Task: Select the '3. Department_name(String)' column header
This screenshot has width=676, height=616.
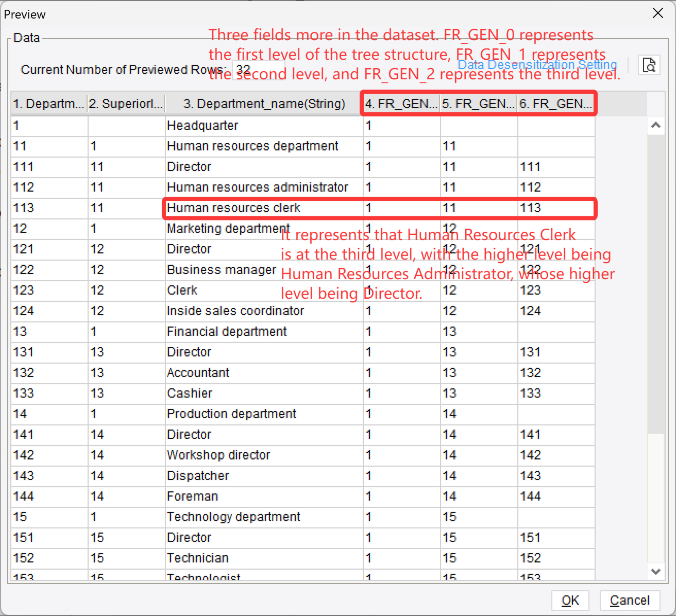Action: (x=264, y=104)
